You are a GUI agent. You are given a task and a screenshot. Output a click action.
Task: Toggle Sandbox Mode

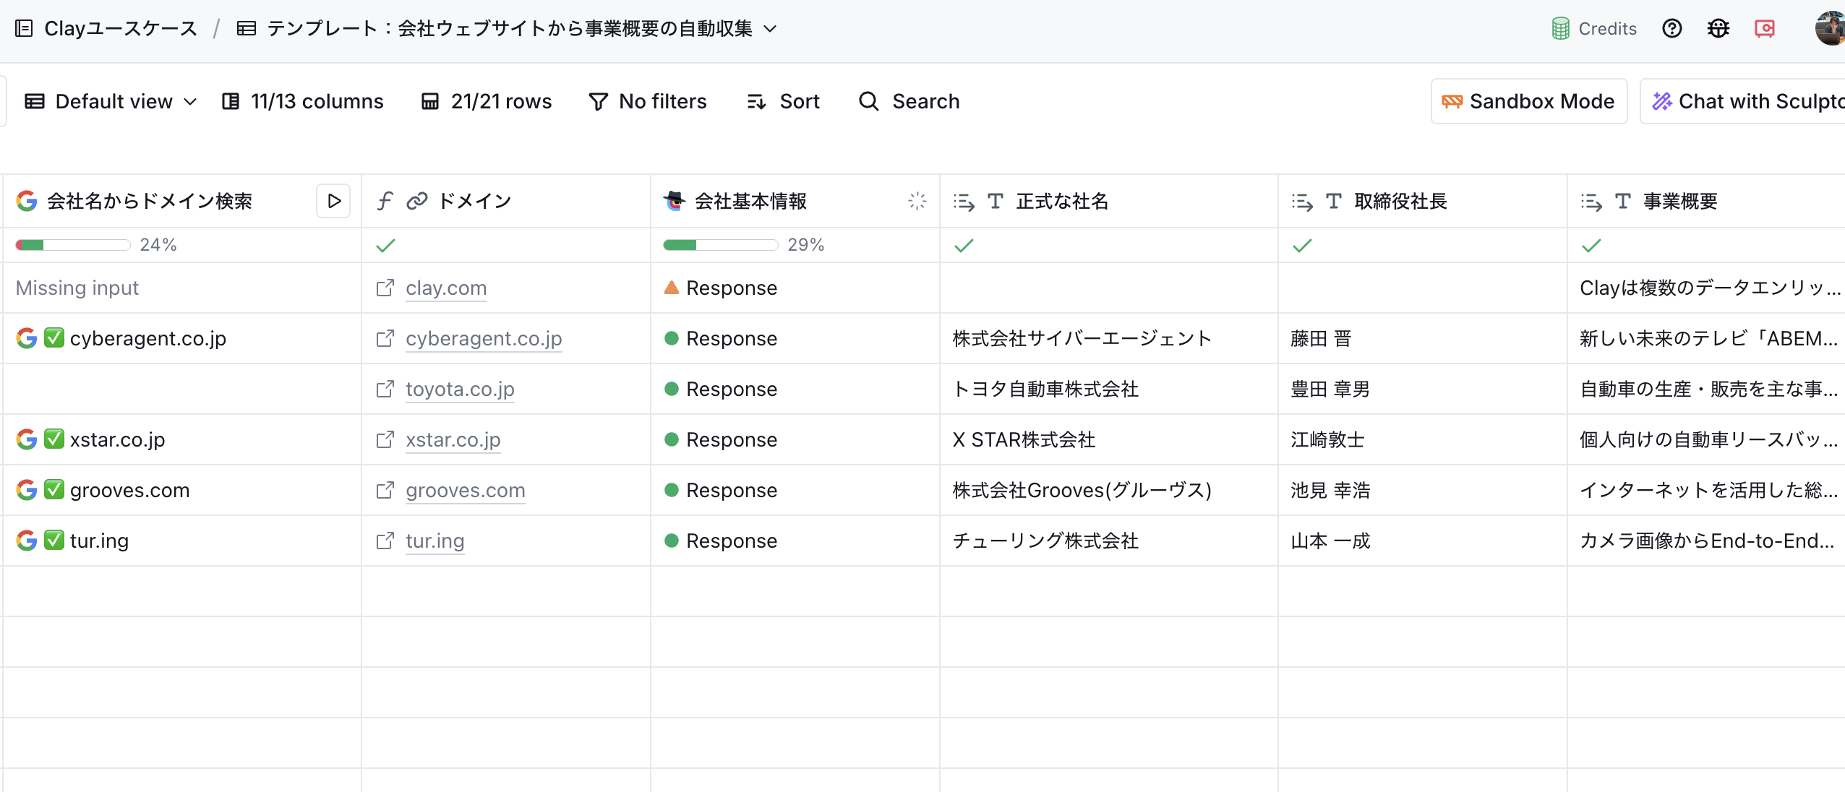click(x=1528, y=101)
